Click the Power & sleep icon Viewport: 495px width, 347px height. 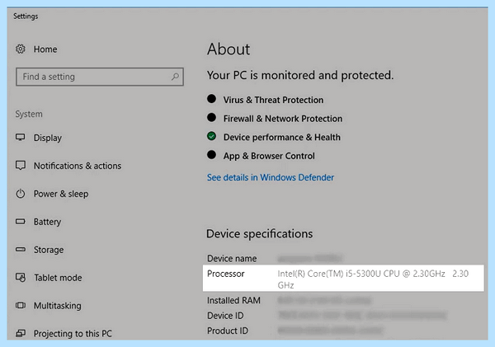(x=21, y=194)
